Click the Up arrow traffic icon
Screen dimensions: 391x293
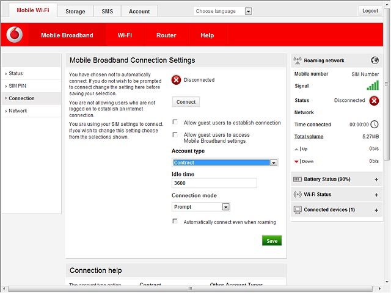296,149
